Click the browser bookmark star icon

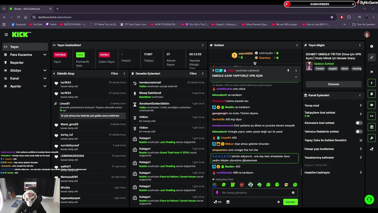tap(332, 17)
